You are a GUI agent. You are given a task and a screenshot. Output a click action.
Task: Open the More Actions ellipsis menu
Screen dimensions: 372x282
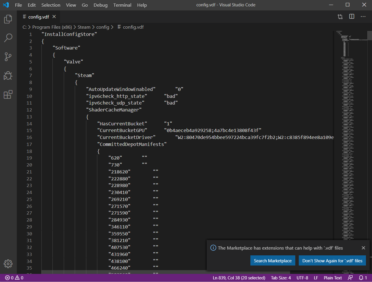(x=363, y=17)
